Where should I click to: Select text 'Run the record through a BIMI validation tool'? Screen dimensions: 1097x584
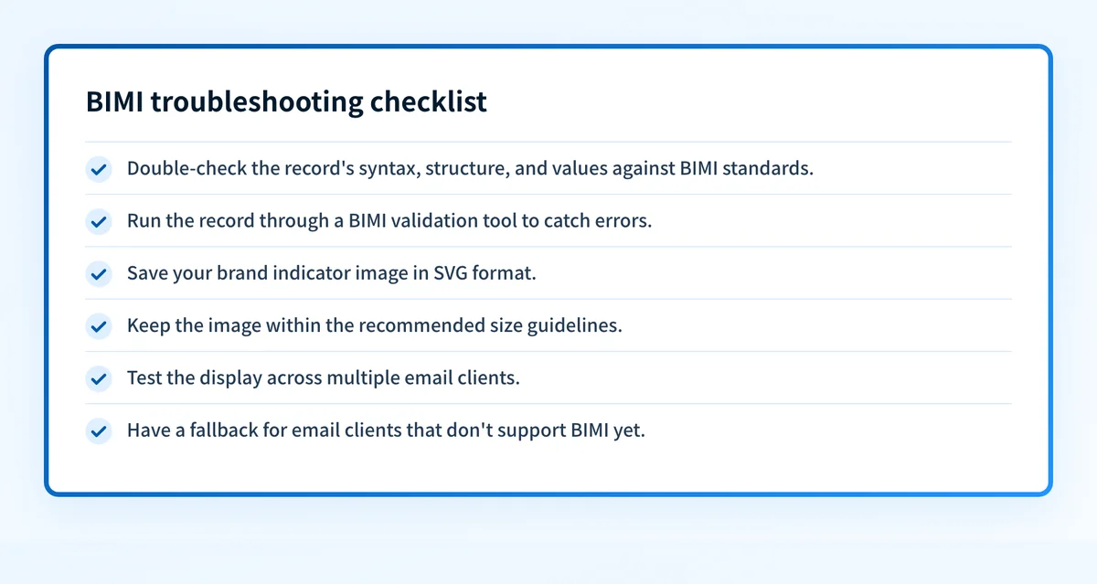pos(322,221)
